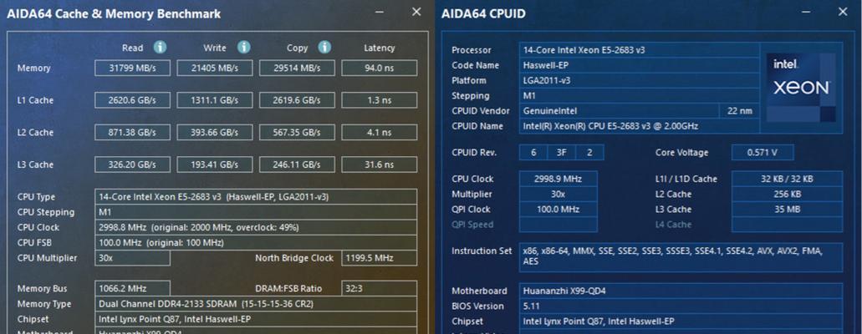Click the CPU Stepping M1 field in benchmark

tap(256, 212)
